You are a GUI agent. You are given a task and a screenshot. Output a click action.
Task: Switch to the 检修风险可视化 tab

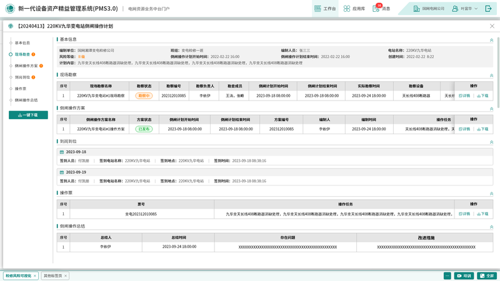click(x=19, y=275)
